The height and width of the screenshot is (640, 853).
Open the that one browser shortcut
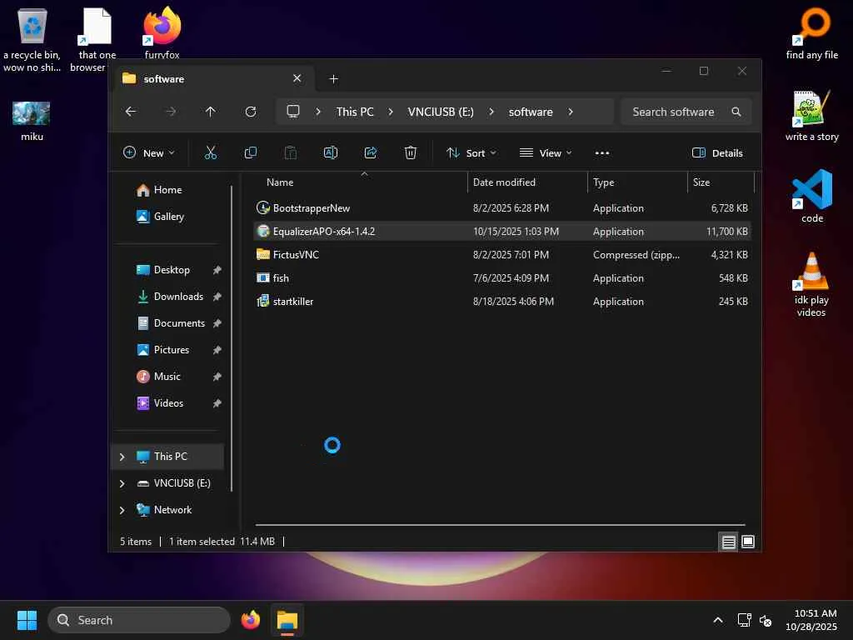(x=96, y=40)
